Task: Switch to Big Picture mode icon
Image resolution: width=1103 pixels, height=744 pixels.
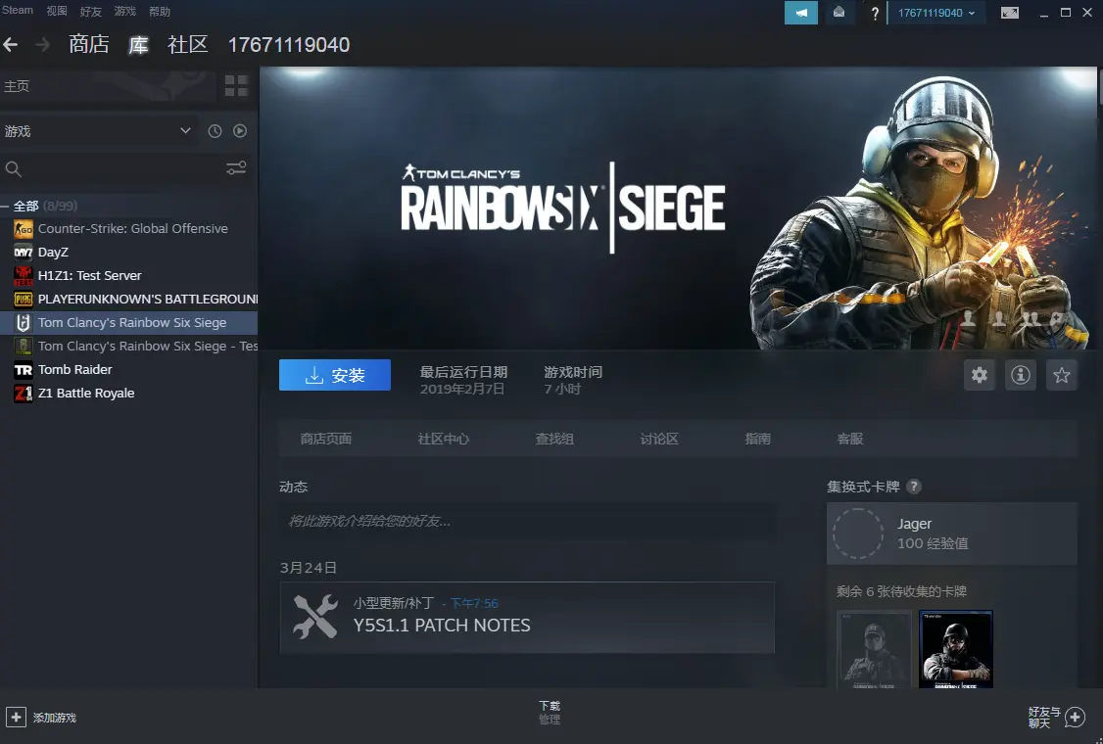Action: click(1009, 13)
